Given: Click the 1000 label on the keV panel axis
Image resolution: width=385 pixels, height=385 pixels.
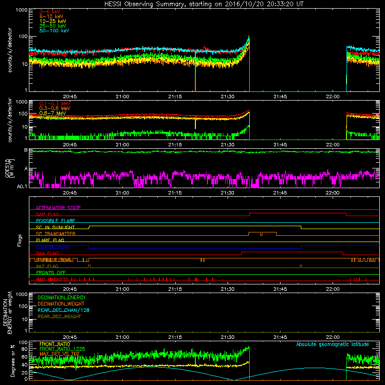Looking at the screenshot, I should [21, 10].
